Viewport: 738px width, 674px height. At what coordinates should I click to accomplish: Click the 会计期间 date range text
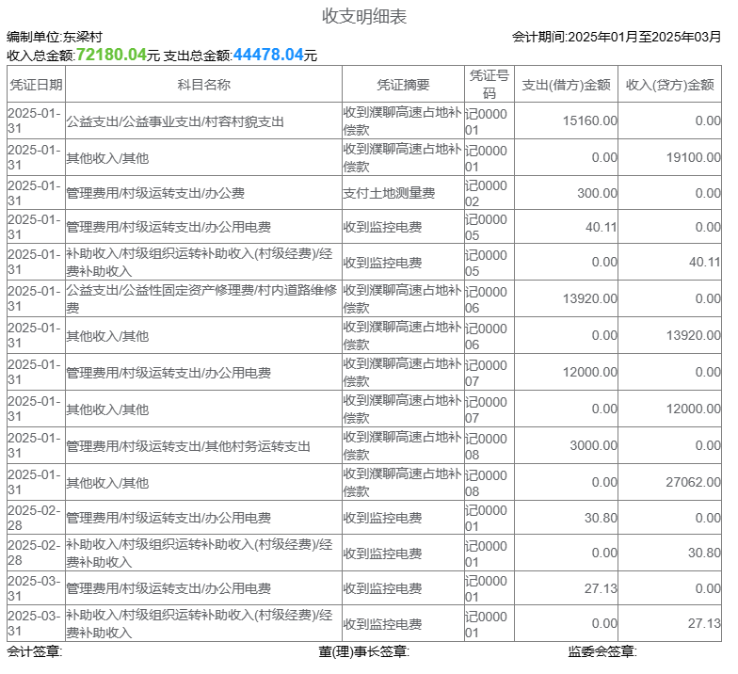tap(617, 37)
